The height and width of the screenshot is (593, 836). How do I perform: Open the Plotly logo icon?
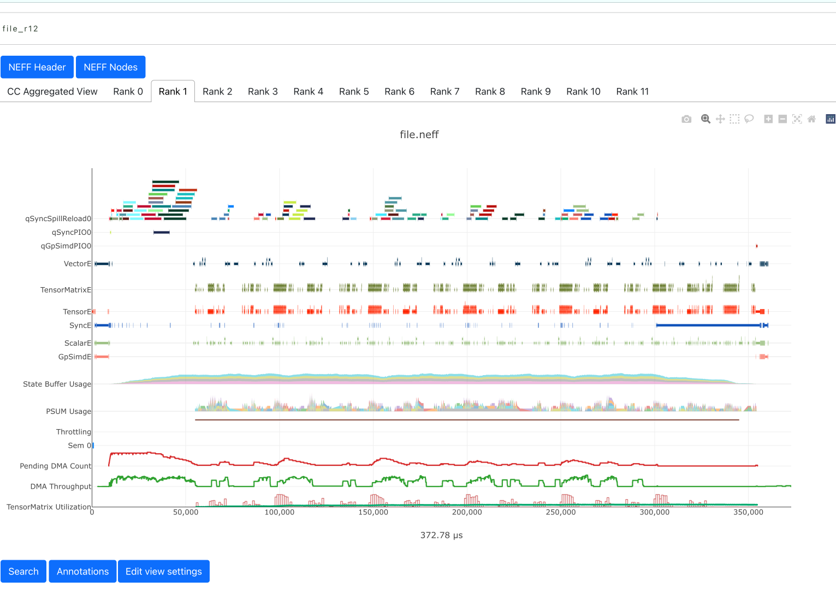pos(831,119)
